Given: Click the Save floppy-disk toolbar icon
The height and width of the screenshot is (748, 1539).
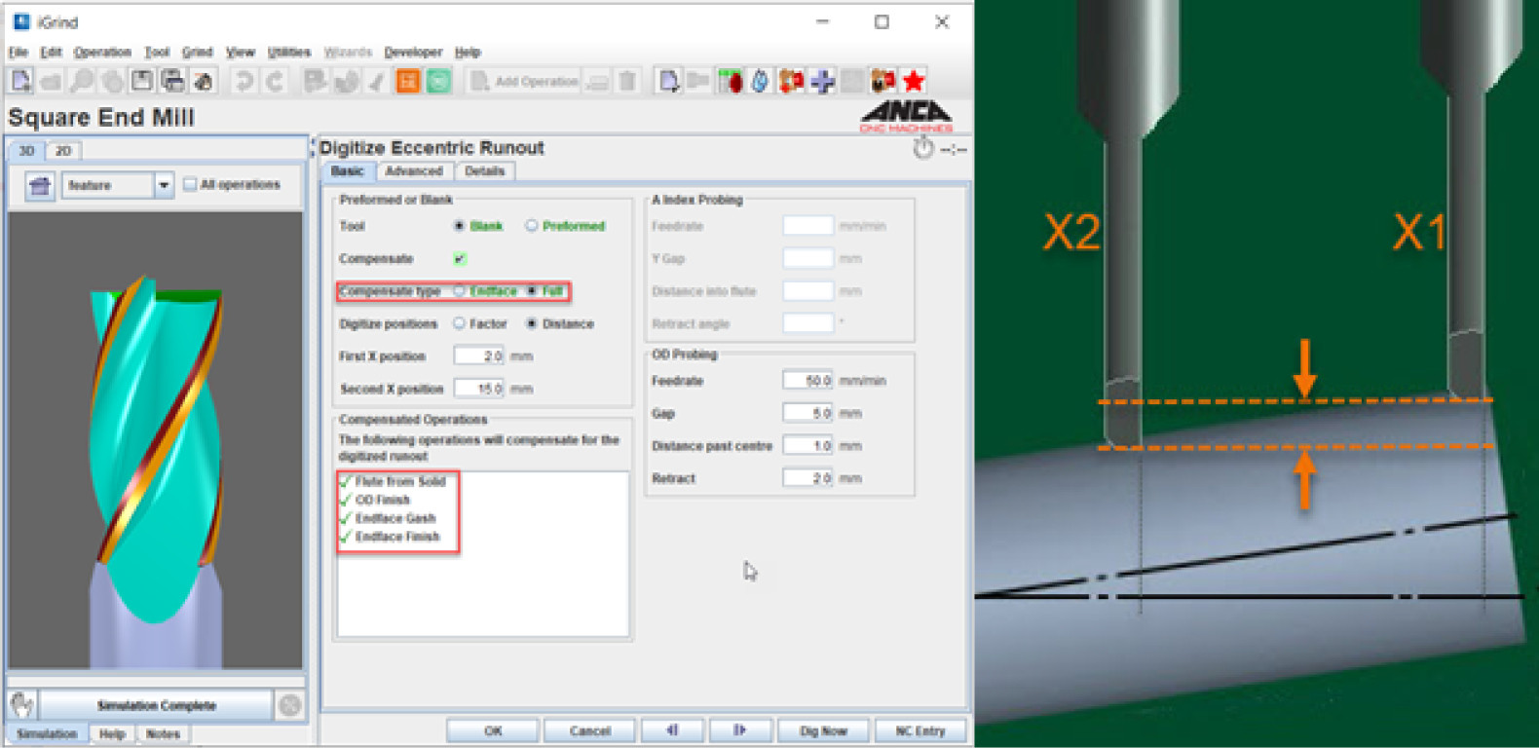Looking at the screenshot, I should pyautogui.click(x=142, y=81).
